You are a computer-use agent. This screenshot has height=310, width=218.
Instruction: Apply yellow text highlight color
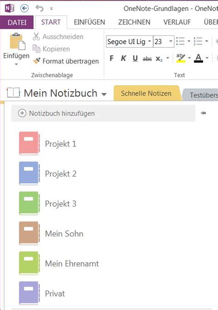[181, 58]
